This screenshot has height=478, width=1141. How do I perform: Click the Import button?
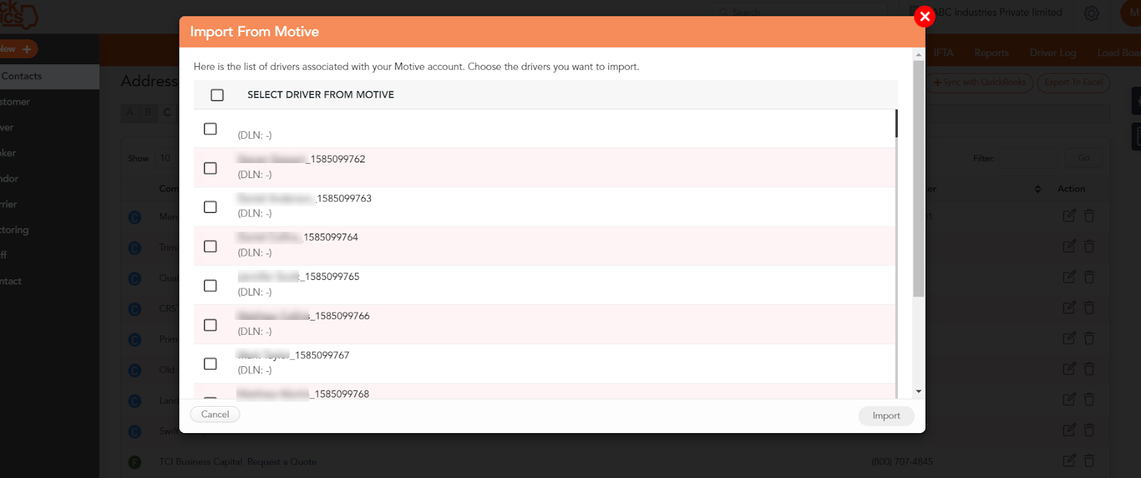tap(886, 415)
